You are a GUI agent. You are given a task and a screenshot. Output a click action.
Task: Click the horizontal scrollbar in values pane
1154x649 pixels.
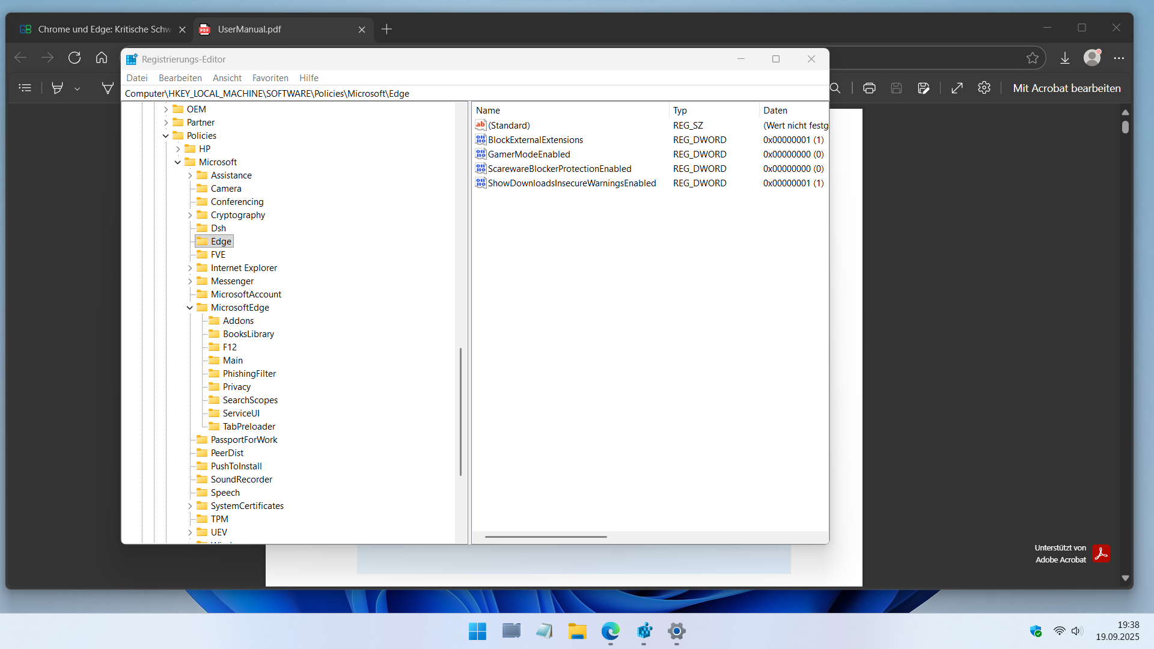(x=546, y=537)
